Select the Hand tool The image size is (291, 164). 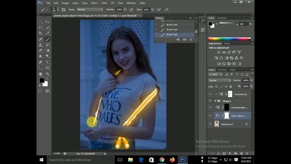point(40,74)
